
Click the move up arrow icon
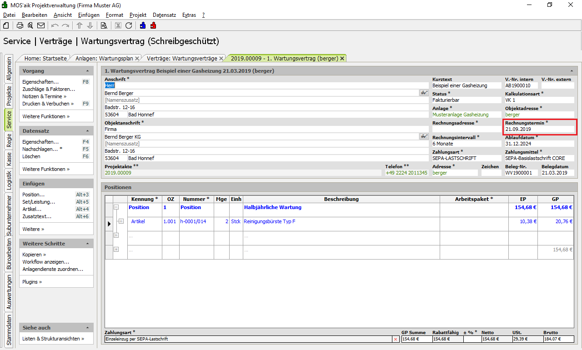pyautogui.click(x=80, y=25)
